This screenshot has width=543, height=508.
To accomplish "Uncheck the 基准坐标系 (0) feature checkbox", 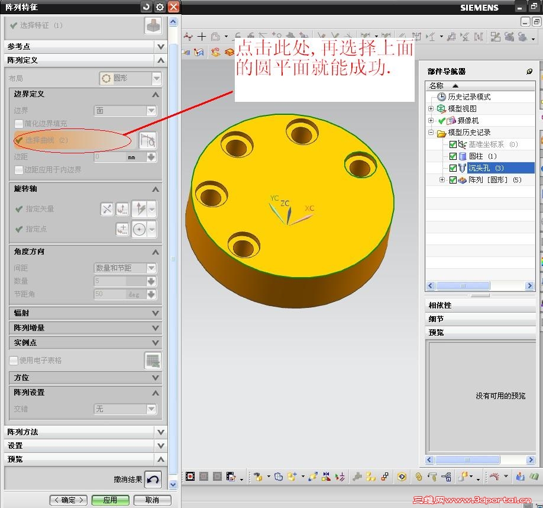I will 452,144.
